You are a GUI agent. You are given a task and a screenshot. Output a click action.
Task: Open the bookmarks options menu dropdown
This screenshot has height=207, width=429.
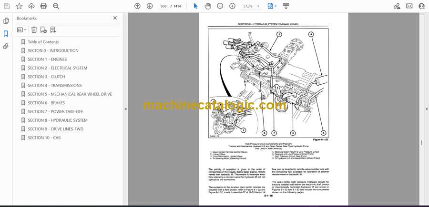21,30
